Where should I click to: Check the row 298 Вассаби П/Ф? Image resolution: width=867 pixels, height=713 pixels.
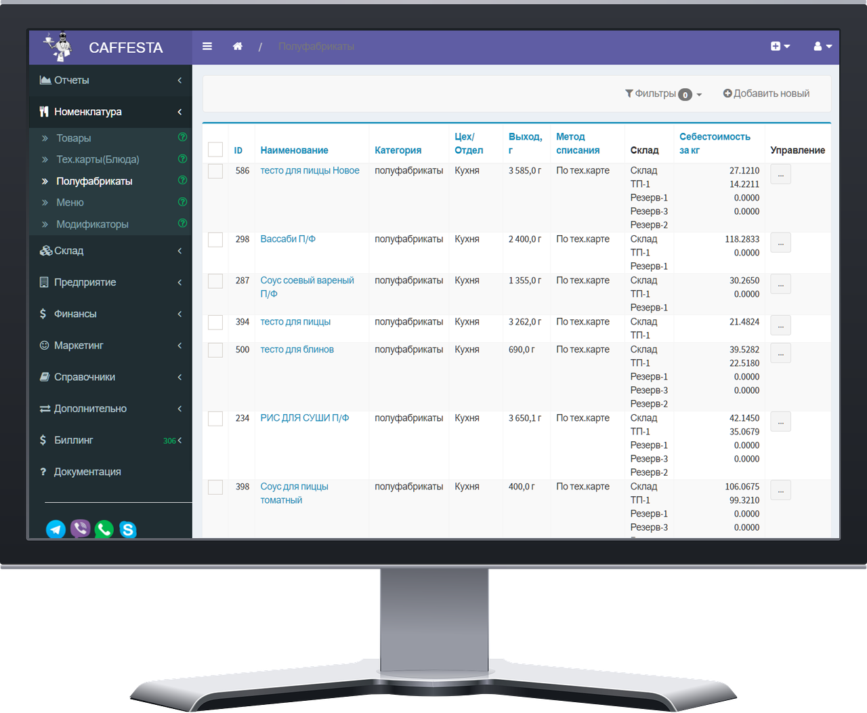click(215, 239)
